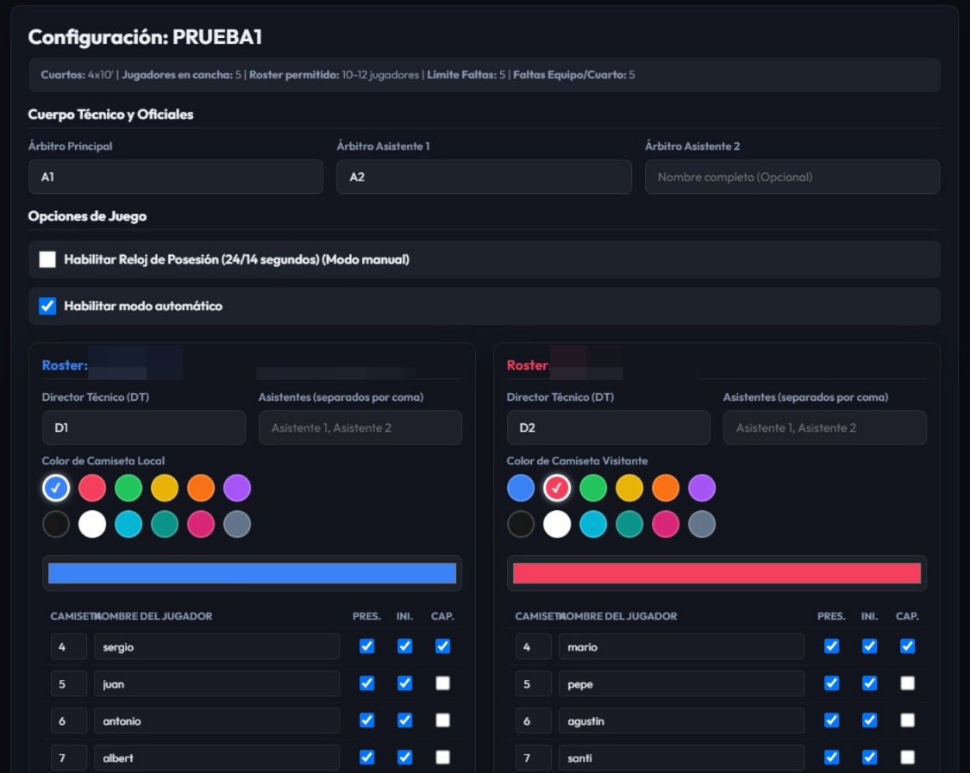Select black visitor jersey color
The width and height of the screenshot is (970, 773).
point(521,525)
